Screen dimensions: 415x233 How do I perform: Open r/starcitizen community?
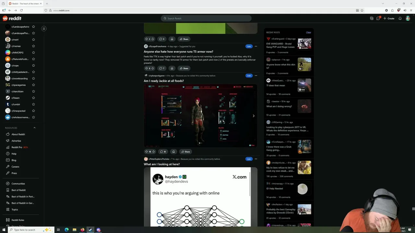tap(18, 91)
